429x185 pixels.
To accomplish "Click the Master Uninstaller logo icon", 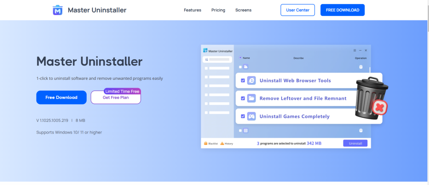I will [58, 10].
